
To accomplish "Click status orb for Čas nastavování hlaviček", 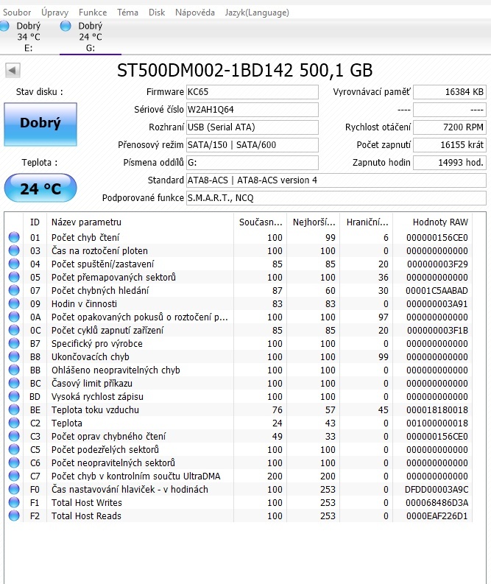I will point(14,490).
